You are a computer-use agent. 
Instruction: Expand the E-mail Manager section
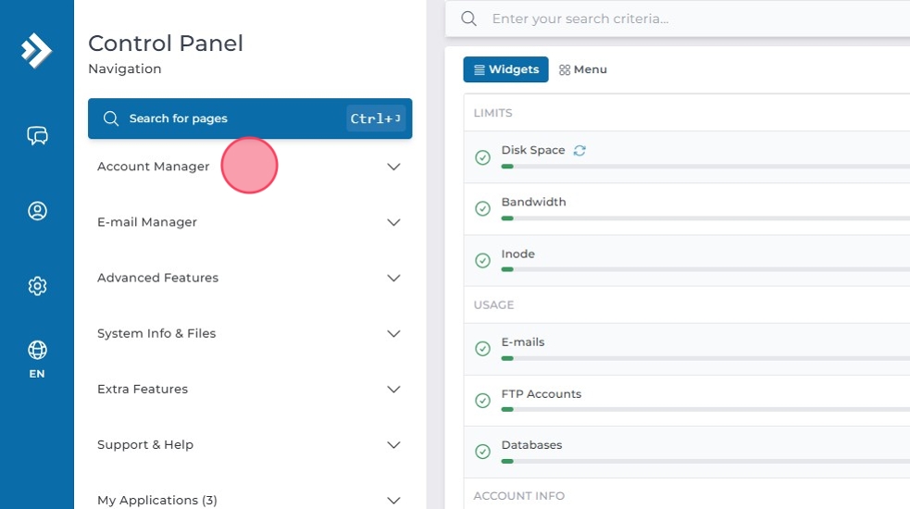point(393,222)
